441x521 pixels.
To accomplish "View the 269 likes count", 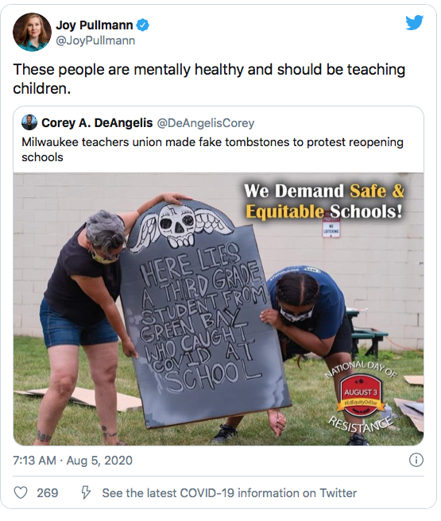I will [47, 492].
